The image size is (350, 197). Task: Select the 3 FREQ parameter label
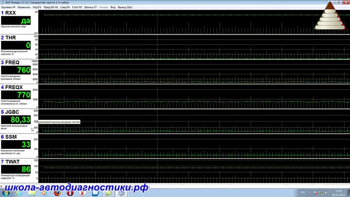(10, 62)
